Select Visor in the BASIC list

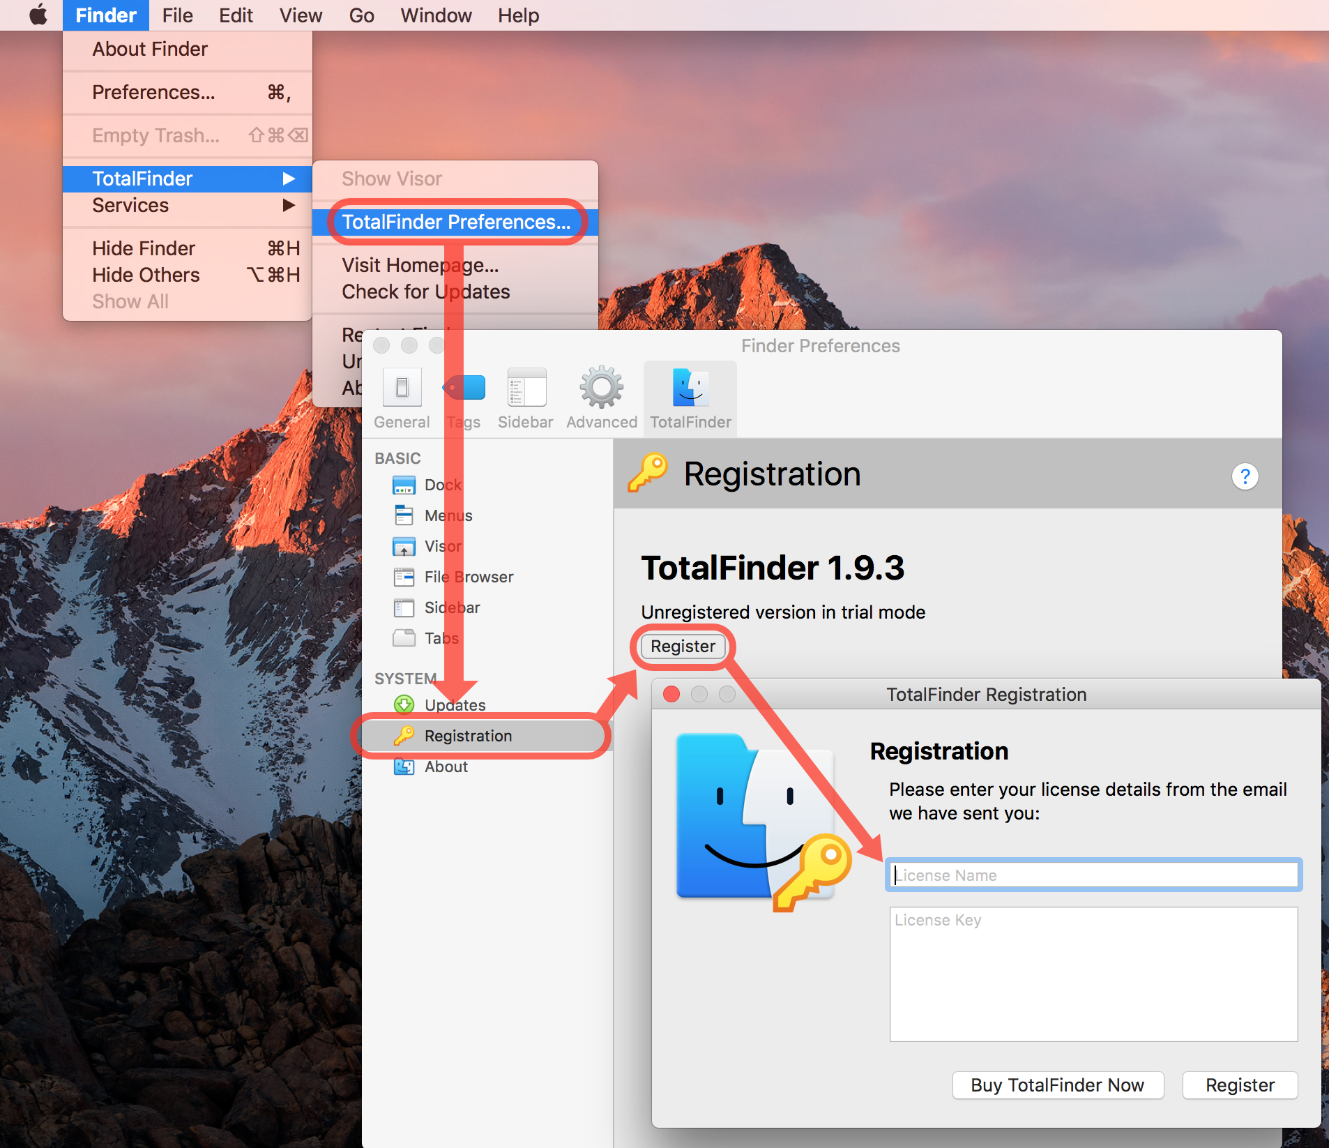coord(487,546)
